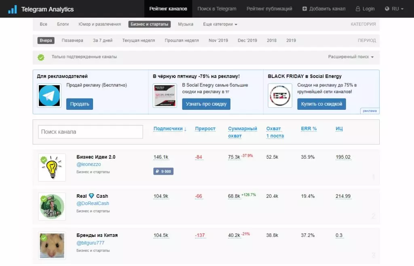This screenshot has width=414, height=266.
Task: Open the Поиск в Telegram tab
Action: 217,9
